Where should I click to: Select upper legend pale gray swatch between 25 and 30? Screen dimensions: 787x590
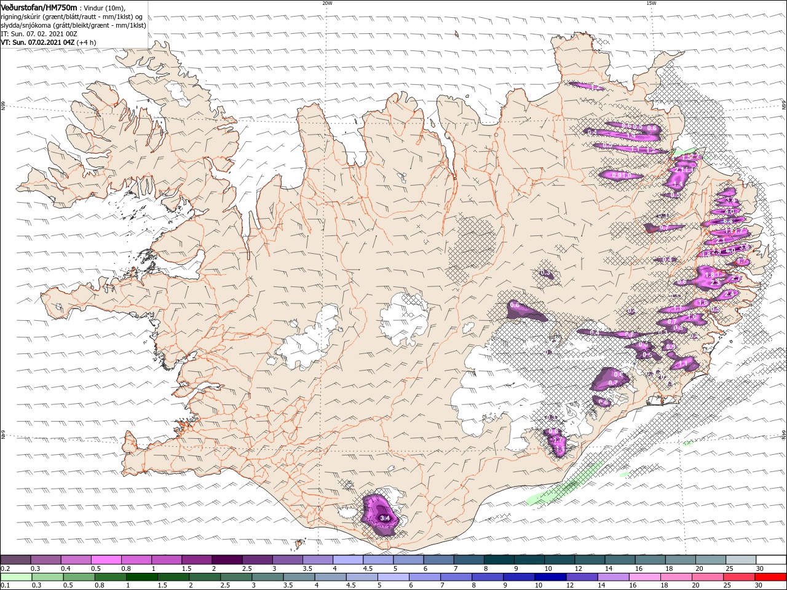[x=740, y=560]
